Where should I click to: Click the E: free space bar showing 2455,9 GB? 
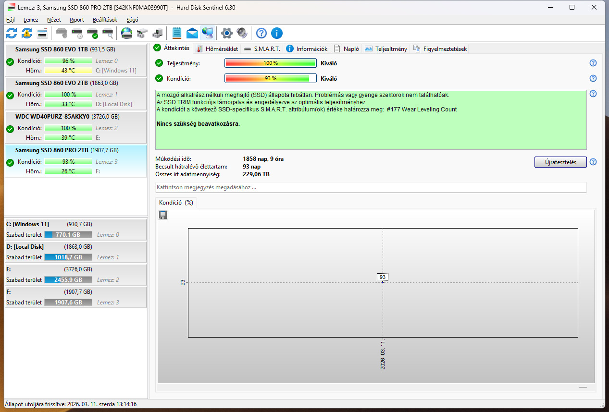coord(68,280)
